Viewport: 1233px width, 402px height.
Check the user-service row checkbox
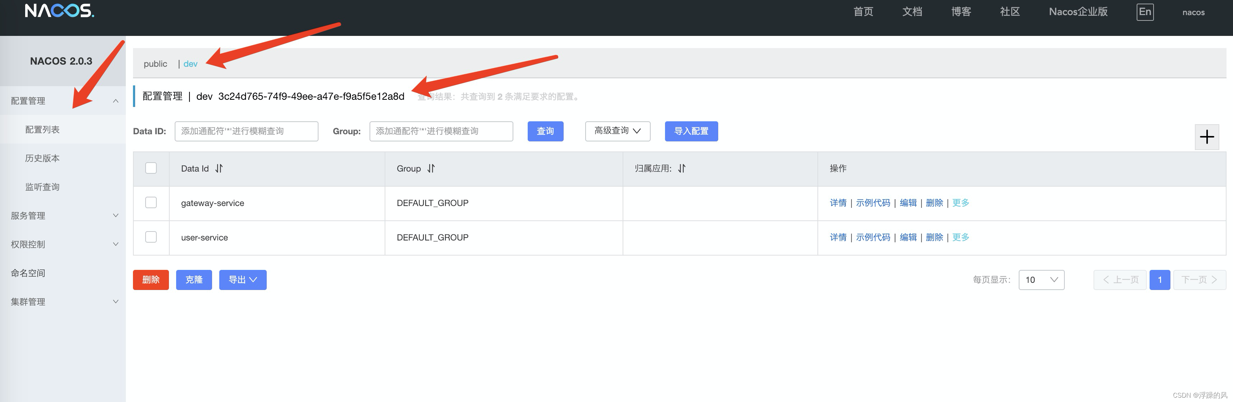pos(151,237)
